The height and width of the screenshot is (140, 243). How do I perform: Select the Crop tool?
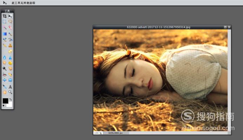tap(5, 16)
